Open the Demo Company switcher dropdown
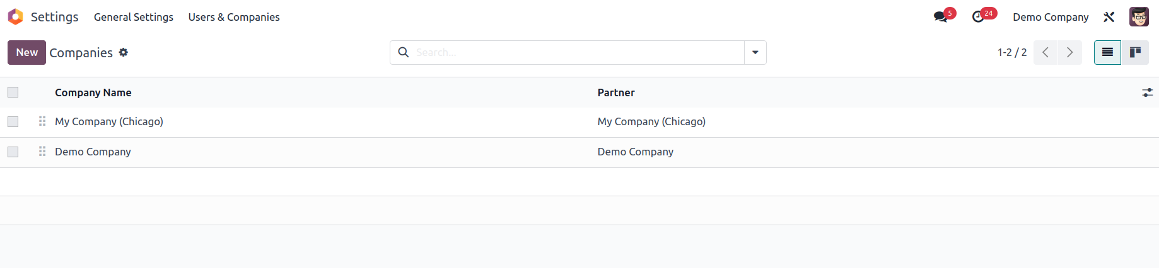Image resolution: width=1159 pixels, height=268 pixels. click(1051, 17)
